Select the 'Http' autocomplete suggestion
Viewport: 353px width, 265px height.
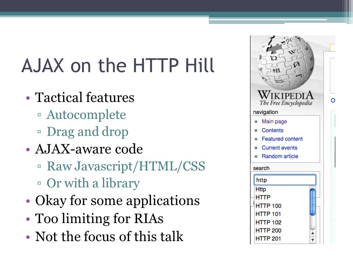[261, 189]
